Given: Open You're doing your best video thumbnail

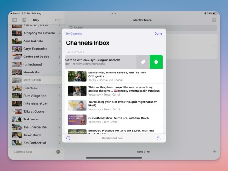Looking at the screenshot, I should (77, 105).
